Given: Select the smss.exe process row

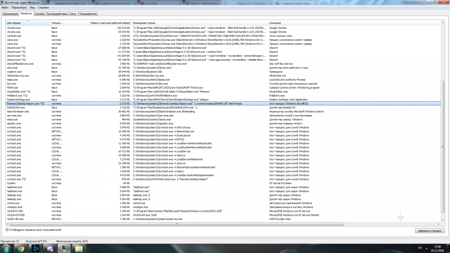Looking at the screenshot, I should click(x=223, y=119).
